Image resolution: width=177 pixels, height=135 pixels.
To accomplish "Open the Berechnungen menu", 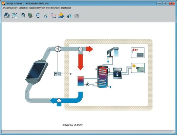I will [x=53, y=8].
